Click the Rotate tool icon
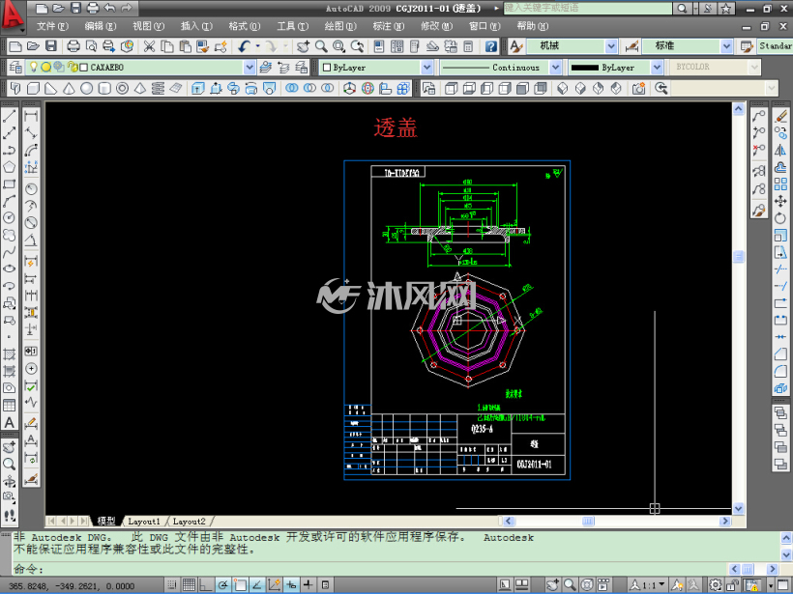This screenshot has width=793, height=594. tap(780, 218)
